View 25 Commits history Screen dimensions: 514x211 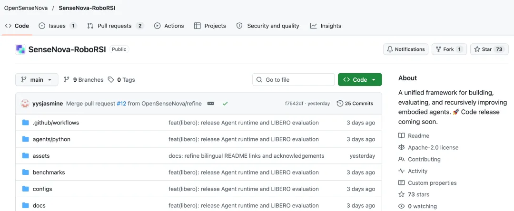(355, 104)
